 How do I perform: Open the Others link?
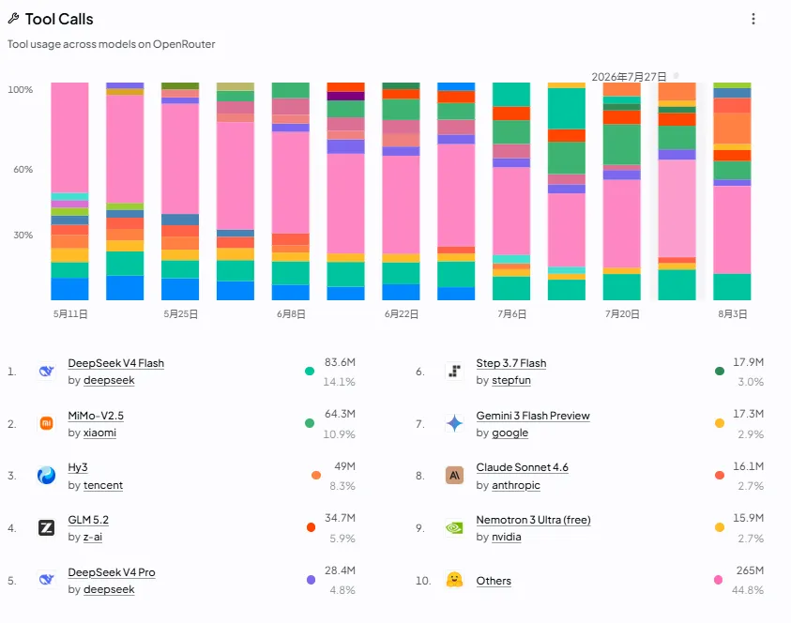tap(494, 581)
